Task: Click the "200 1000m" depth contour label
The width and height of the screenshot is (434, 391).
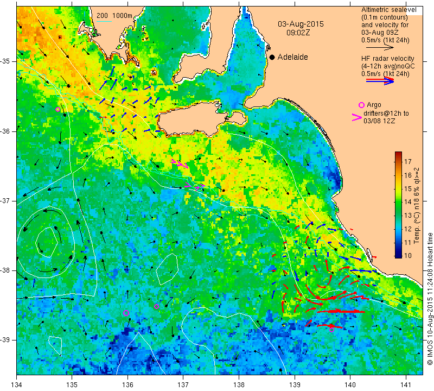Action: click(x=114, y=16)
